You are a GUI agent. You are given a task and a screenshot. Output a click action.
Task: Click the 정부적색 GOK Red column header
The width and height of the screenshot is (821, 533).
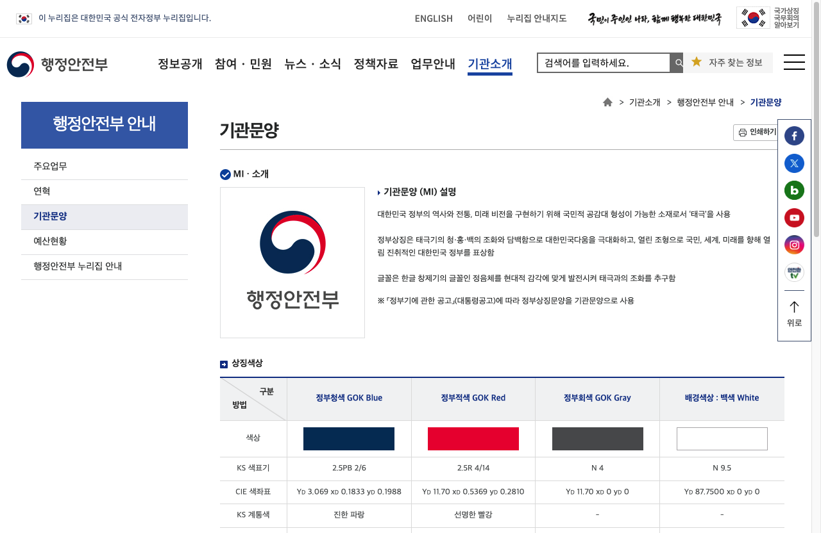click(x=473, y=398)
